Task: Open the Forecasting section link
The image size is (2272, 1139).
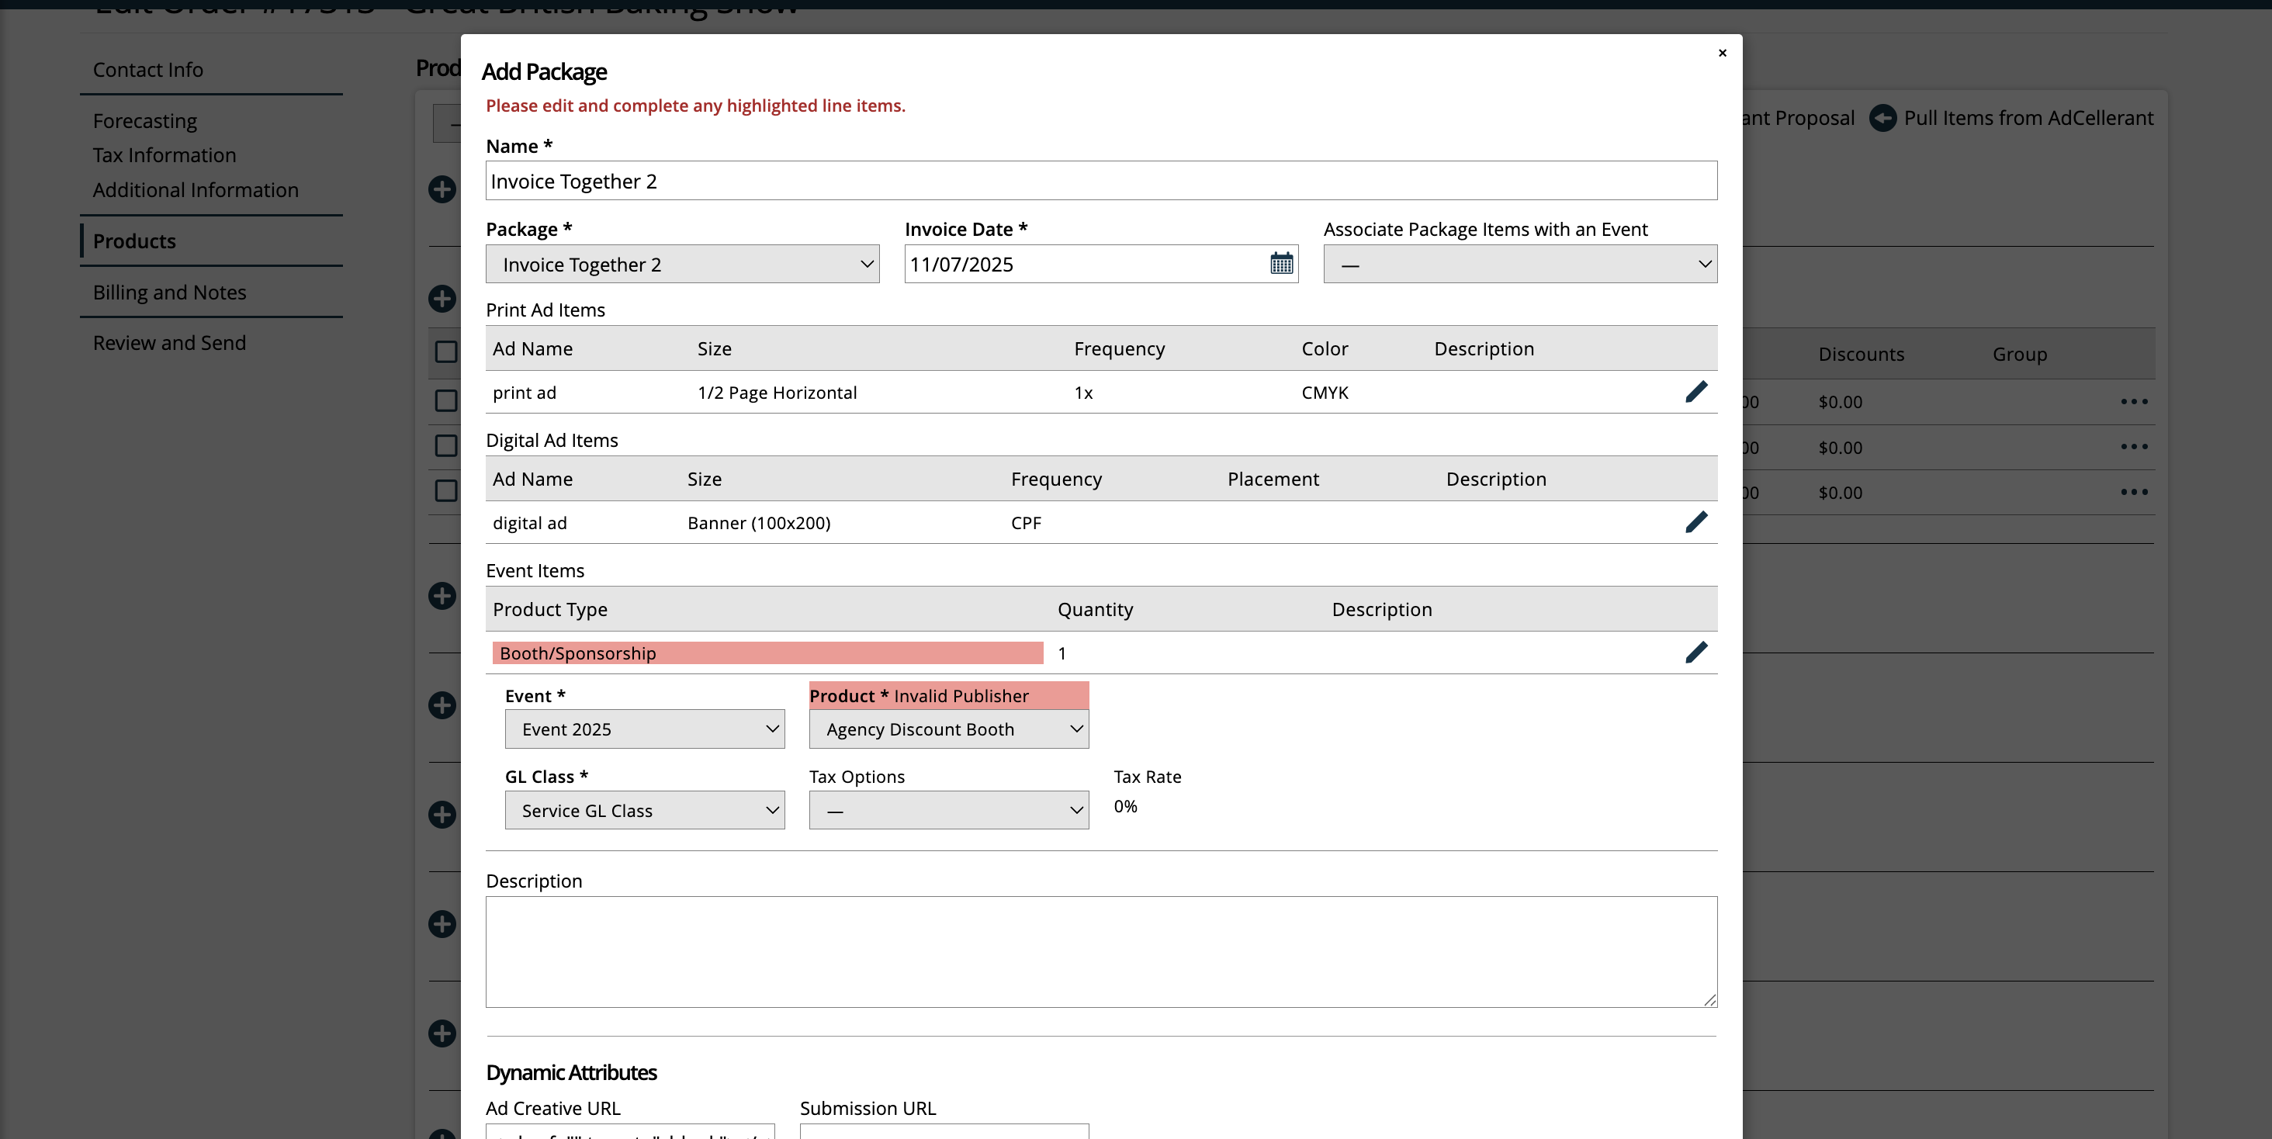Action: pos(144,121)
